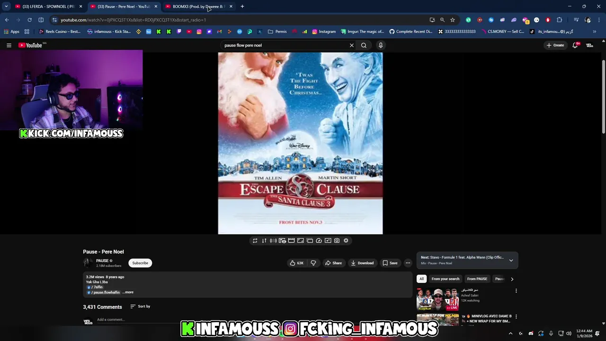Viewport: 606px width, 341px height.
Task: Subscribe to the PAUSE channel
Action: [x=140, y=263]
